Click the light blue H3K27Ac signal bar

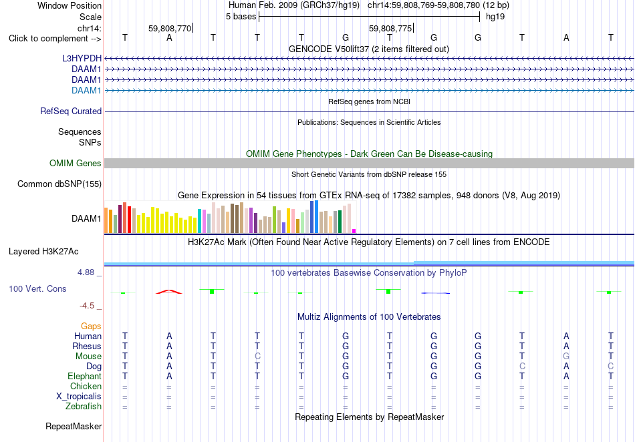[x=369, y=264]
